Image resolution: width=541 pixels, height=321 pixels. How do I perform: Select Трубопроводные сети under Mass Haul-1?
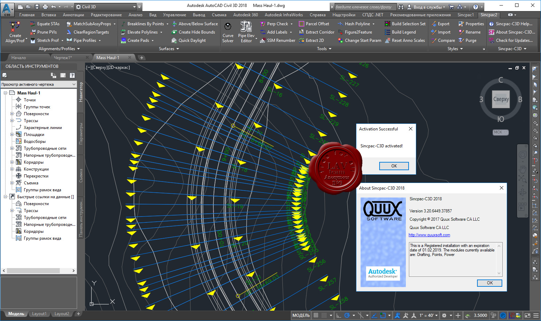point(45,148)
